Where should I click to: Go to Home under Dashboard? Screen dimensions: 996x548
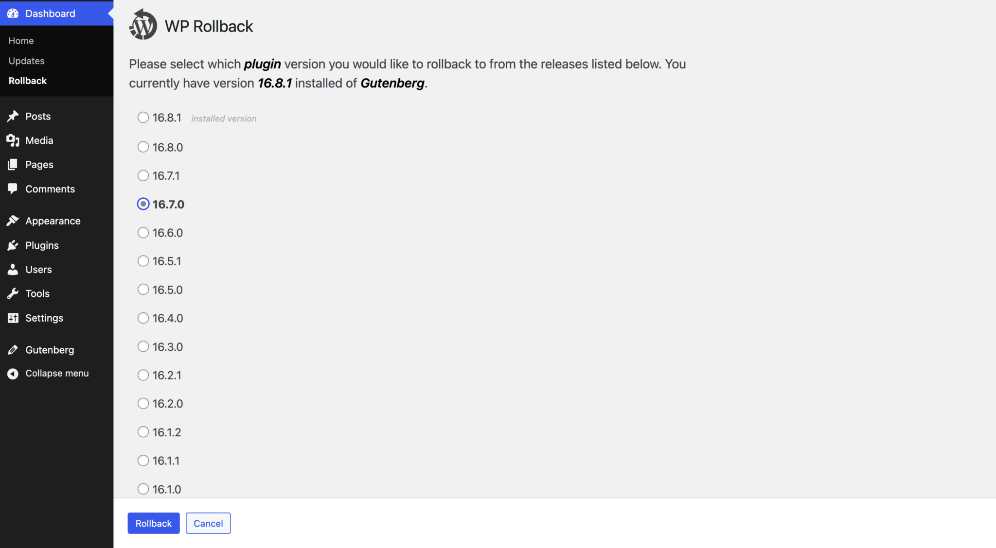(x=21, y=40)
